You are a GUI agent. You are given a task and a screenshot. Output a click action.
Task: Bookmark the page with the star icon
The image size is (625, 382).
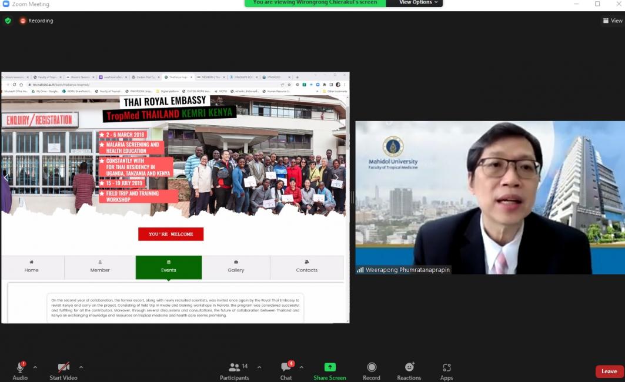(x=290, y=85)
